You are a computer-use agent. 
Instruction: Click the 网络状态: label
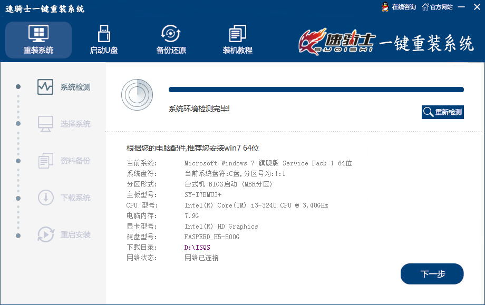[142, 258]
